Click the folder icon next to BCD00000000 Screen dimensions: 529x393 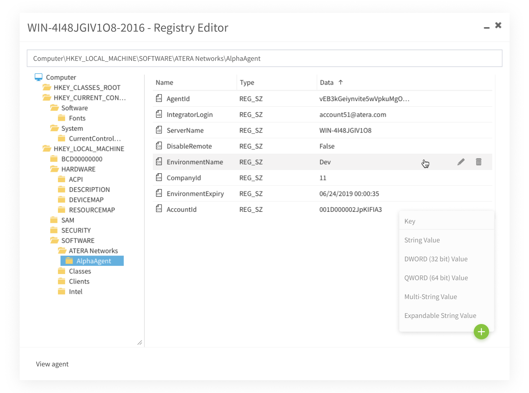pos(54,159)
